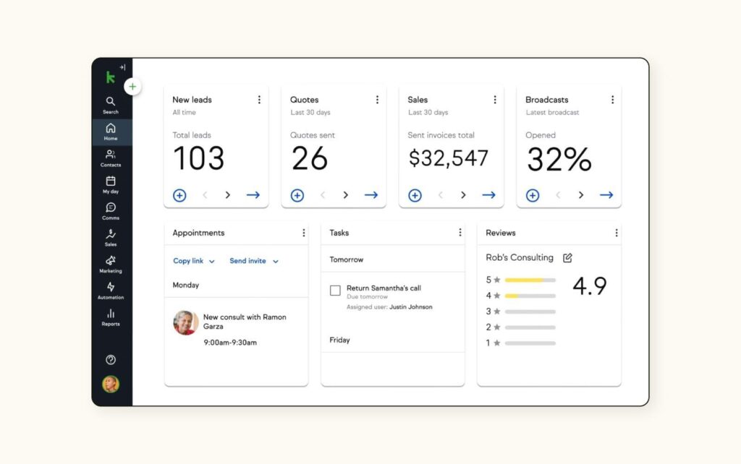Select the Home sidebar menu item
This screenshot has width=741, height=464.
(x=111, y=132)
